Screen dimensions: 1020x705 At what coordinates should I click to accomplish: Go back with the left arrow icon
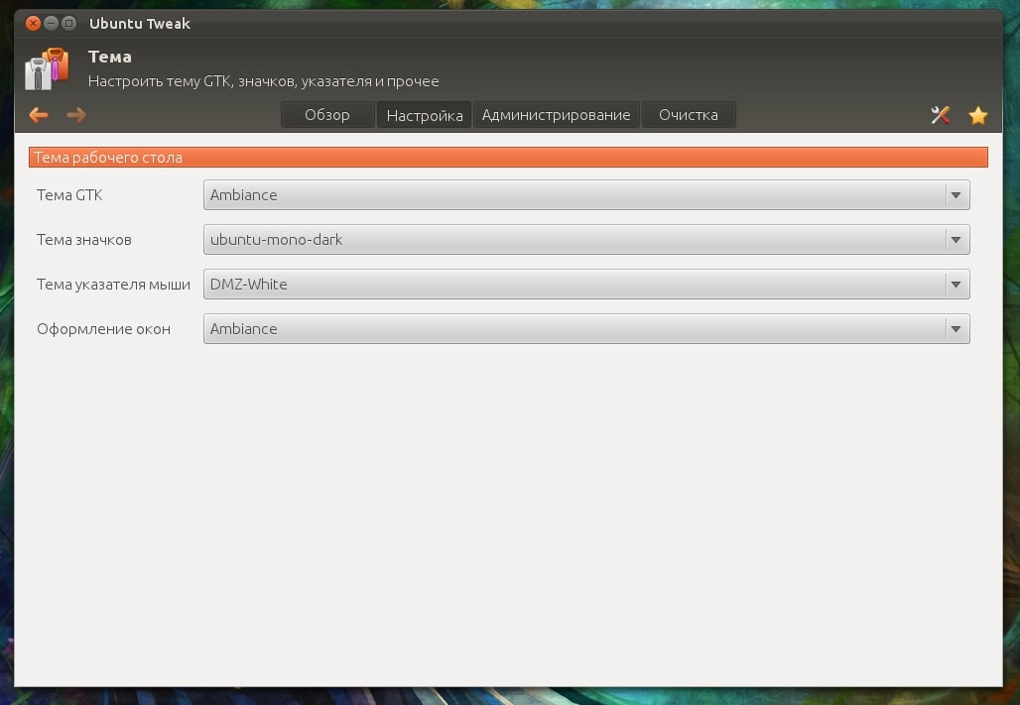click(x=39, y=115)
